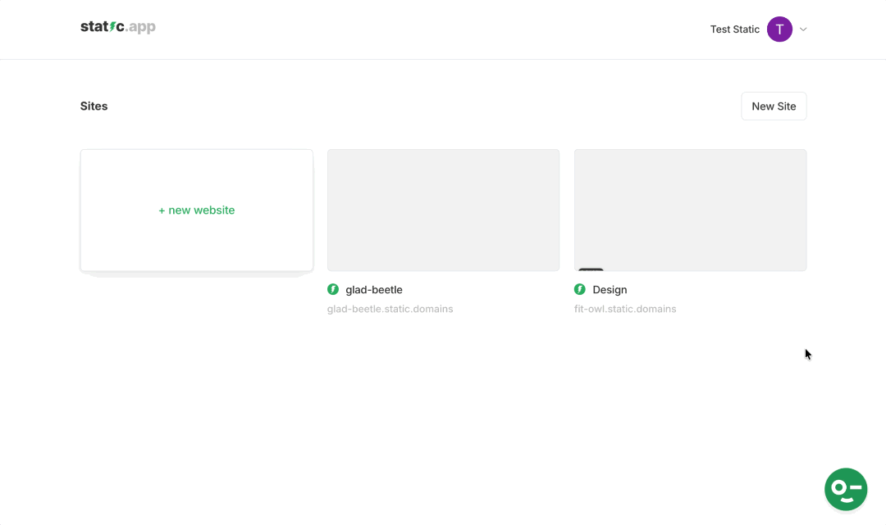This screenshot has width=886, height=525.
Task: Click the green status badge beside glad-beetle
Action: point(332,289)
